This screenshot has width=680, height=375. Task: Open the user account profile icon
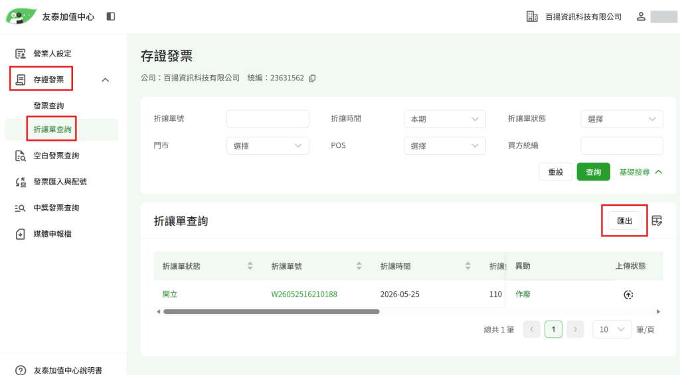click(641, 17)
